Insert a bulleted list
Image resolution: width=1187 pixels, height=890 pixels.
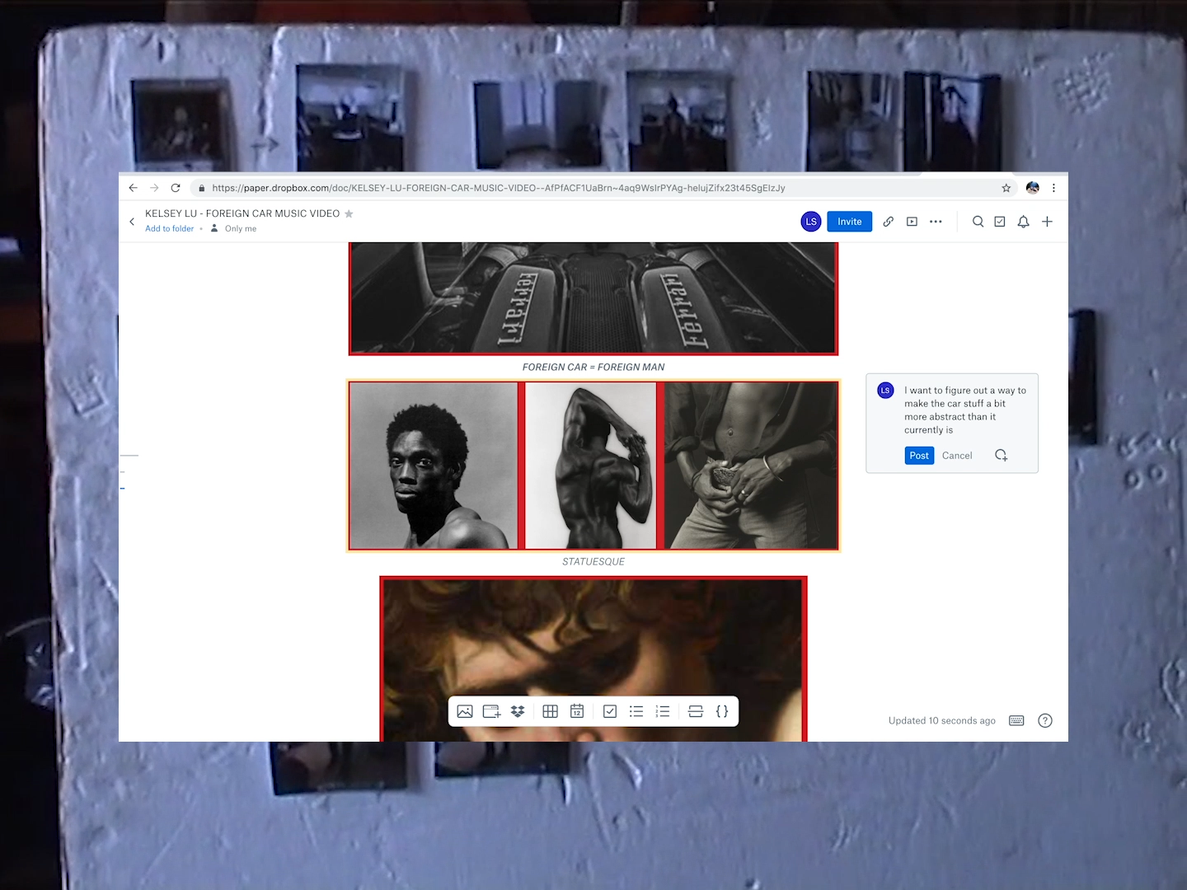[636, 711]
